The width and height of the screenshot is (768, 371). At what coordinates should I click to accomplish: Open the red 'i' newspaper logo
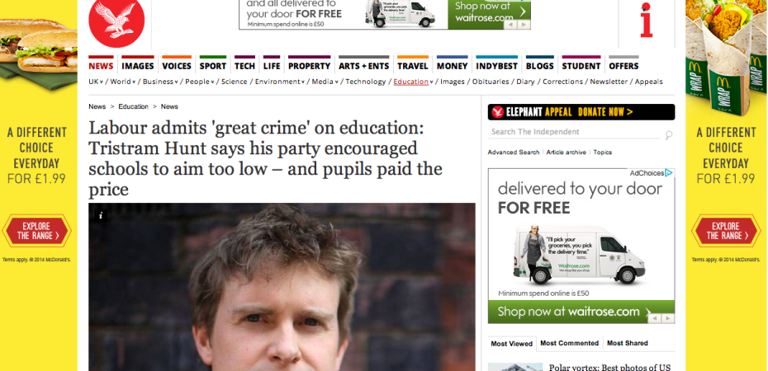coord(647,20)
